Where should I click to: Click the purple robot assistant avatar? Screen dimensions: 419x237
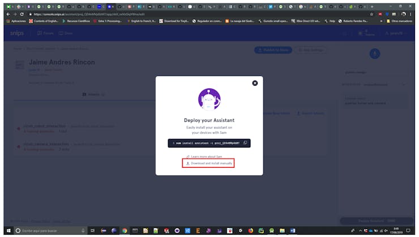[x=209, y=99]
